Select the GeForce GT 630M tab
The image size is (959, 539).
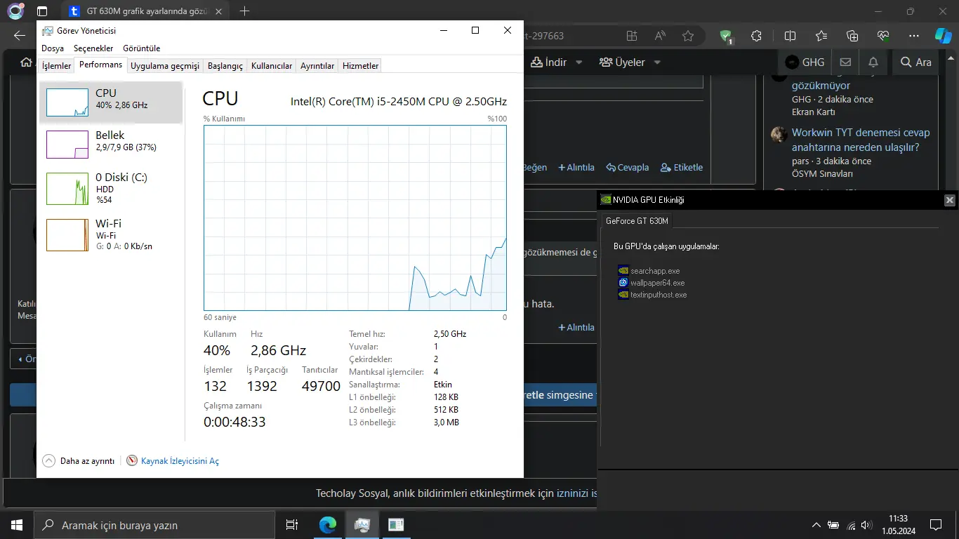pyautogui.click(x=637, y=220)
